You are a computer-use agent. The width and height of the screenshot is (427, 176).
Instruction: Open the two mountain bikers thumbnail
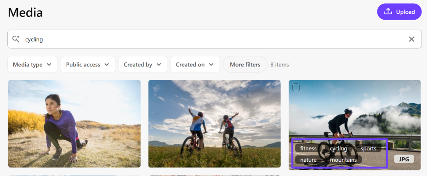point(214,124)
